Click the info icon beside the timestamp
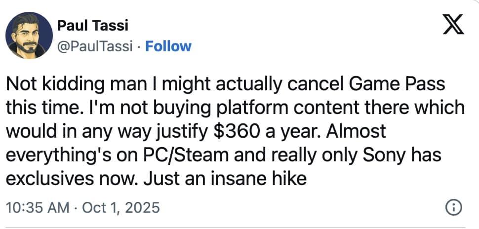479x229 pixels. click(x=453, y=208)
